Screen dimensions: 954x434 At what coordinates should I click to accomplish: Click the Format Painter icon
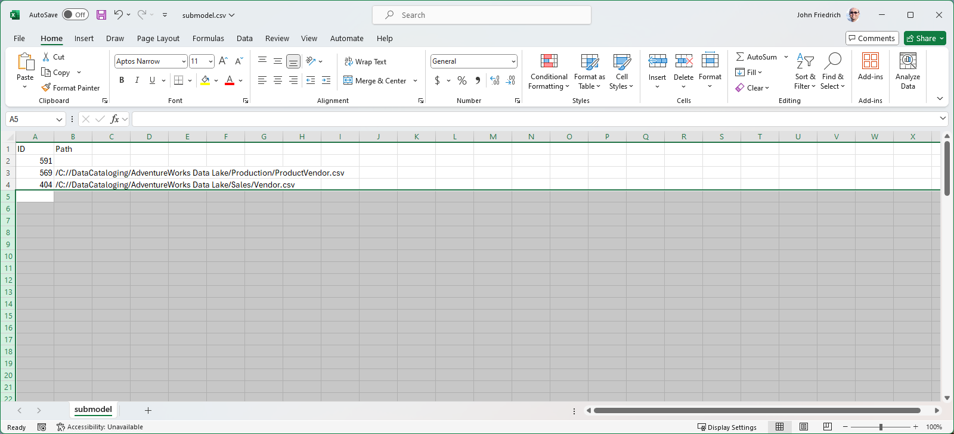(47, 88)
